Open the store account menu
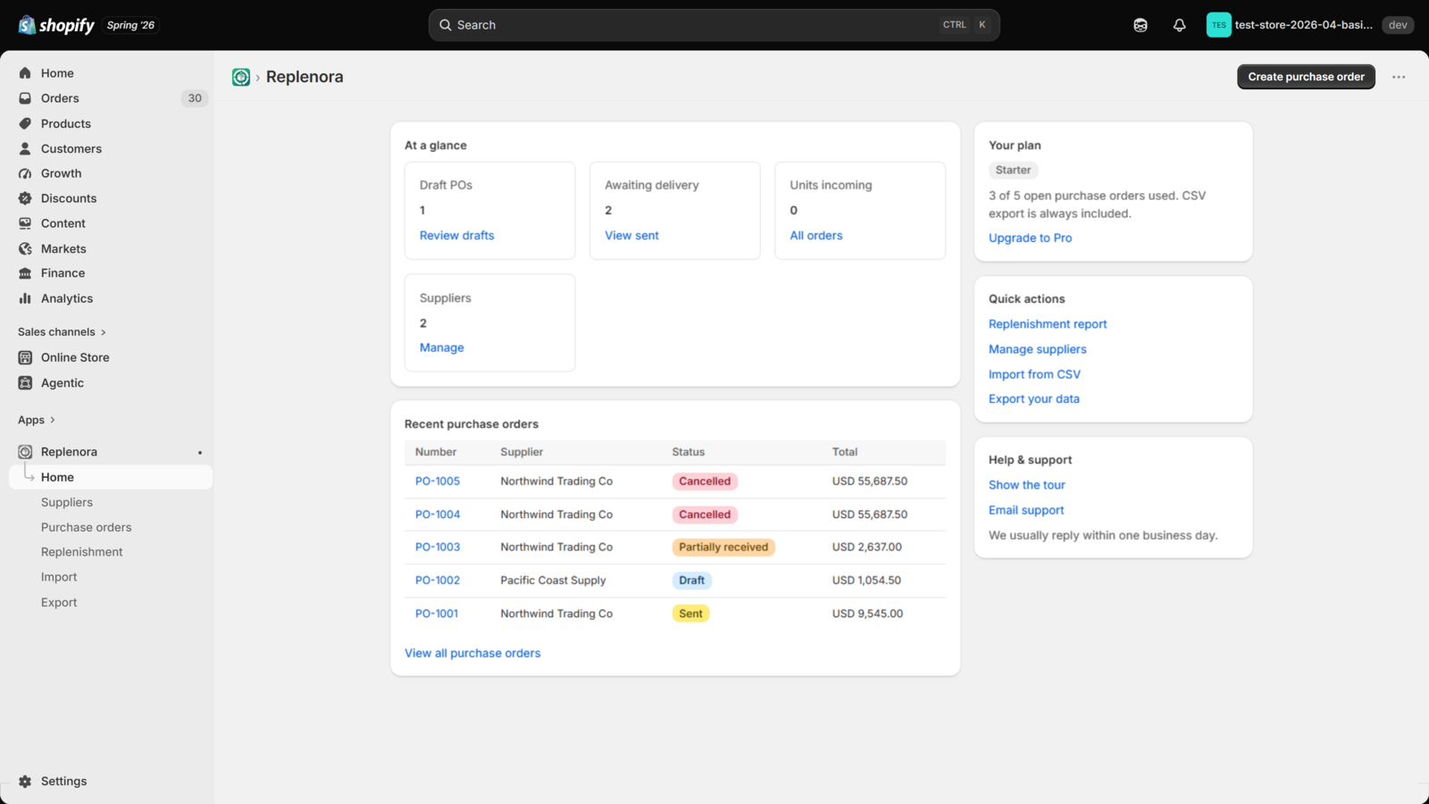The height and width of the screenshot is (804, 1429). (x=1290, y=25)
